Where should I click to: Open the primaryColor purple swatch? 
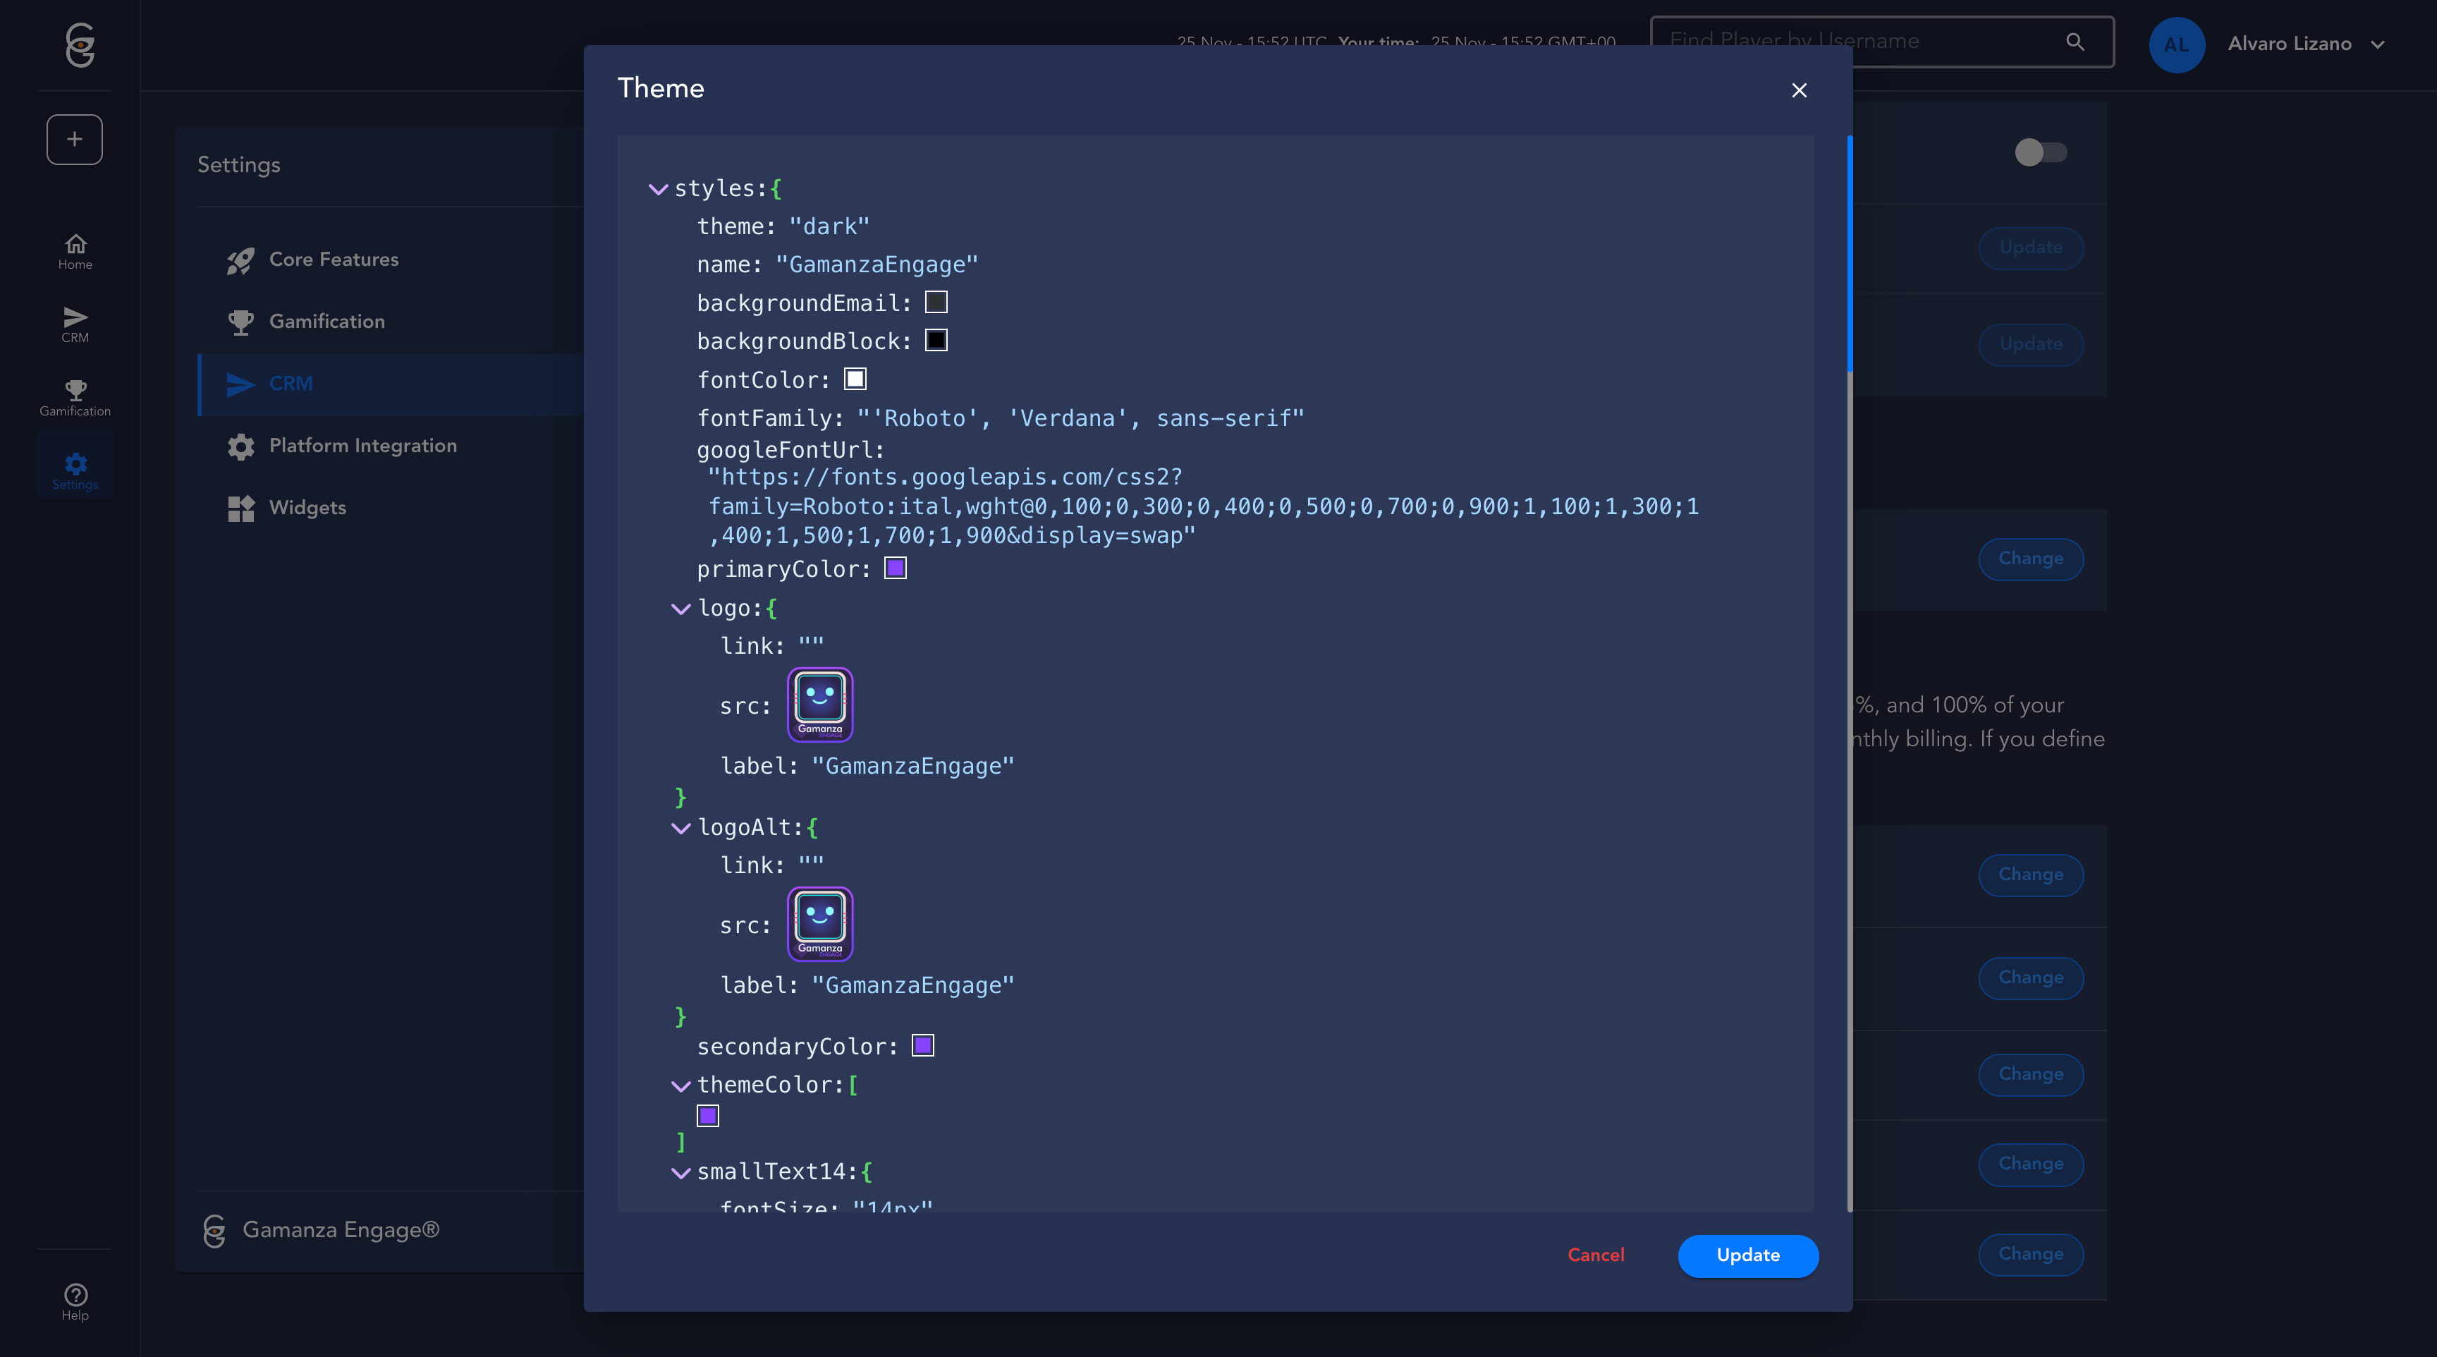pos(895,568)
